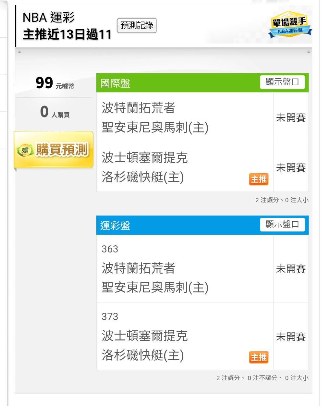Click the 主推 badge in 運彩盤 section

click(259, 357)
